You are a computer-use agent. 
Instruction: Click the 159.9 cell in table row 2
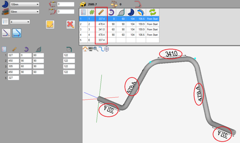point(141,24)
